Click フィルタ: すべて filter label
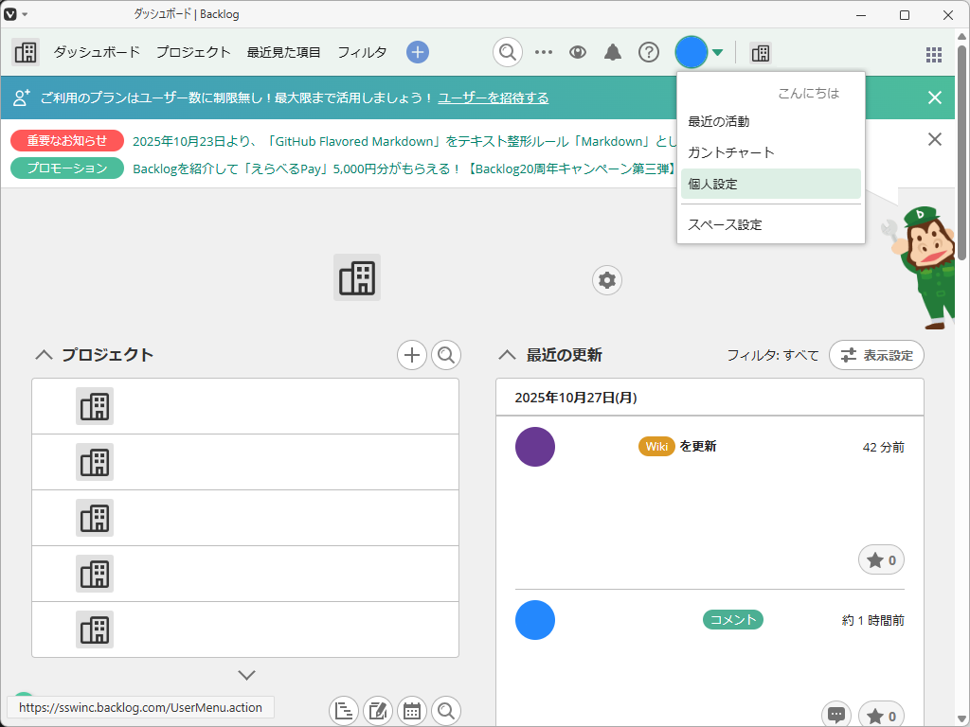The image size is (970, 727). (x=773, y=356)
